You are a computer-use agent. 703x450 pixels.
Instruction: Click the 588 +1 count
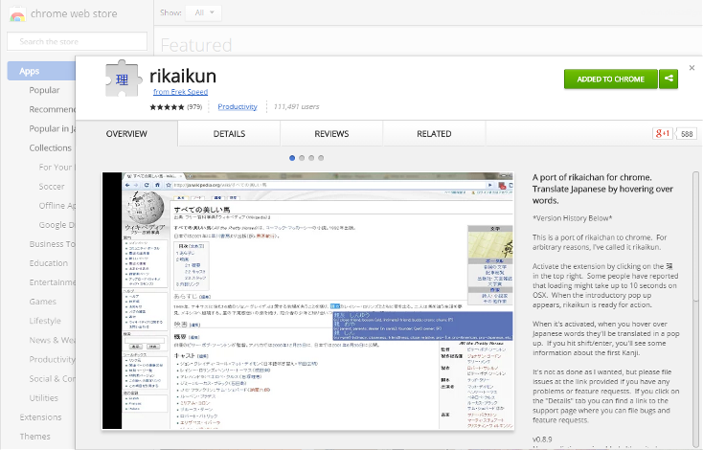coord(687,134)
